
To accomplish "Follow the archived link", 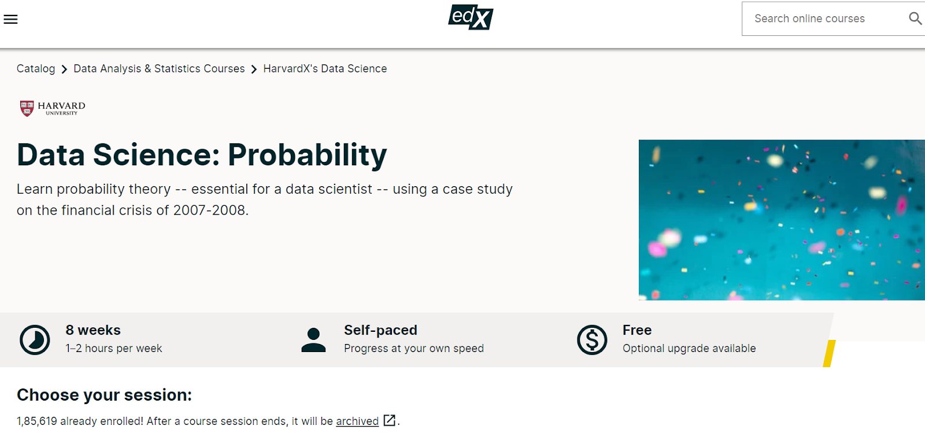I will (x=357, y=421).
